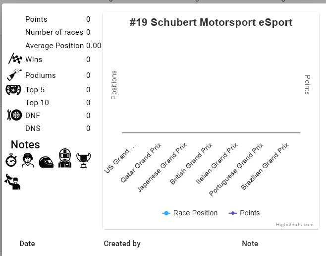The image size is (326, 256).
Task: Click the #19 Schubert Motorsport eSport title
Action: pyautogui.click(x=211, y=23)
